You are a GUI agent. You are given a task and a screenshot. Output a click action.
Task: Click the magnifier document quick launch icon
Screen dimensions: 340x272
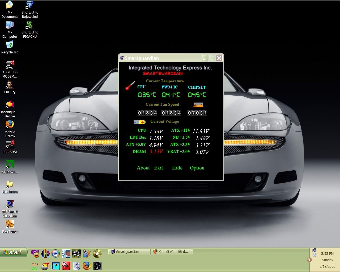[76, 266]
